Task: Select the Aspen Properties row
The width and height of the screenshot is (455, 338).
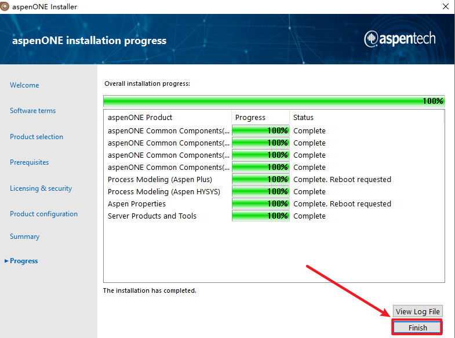Action: pos(137,203)
